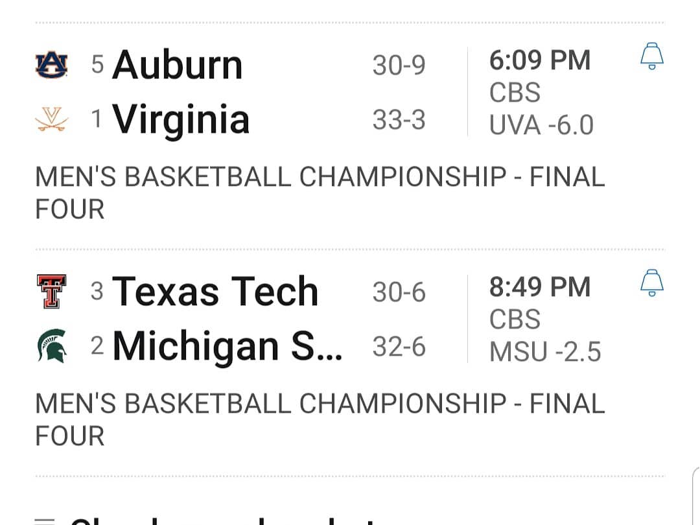Click Michigan State's 32-6 record
This screenshot has height=525, width=700.
[x=399, y=347]
